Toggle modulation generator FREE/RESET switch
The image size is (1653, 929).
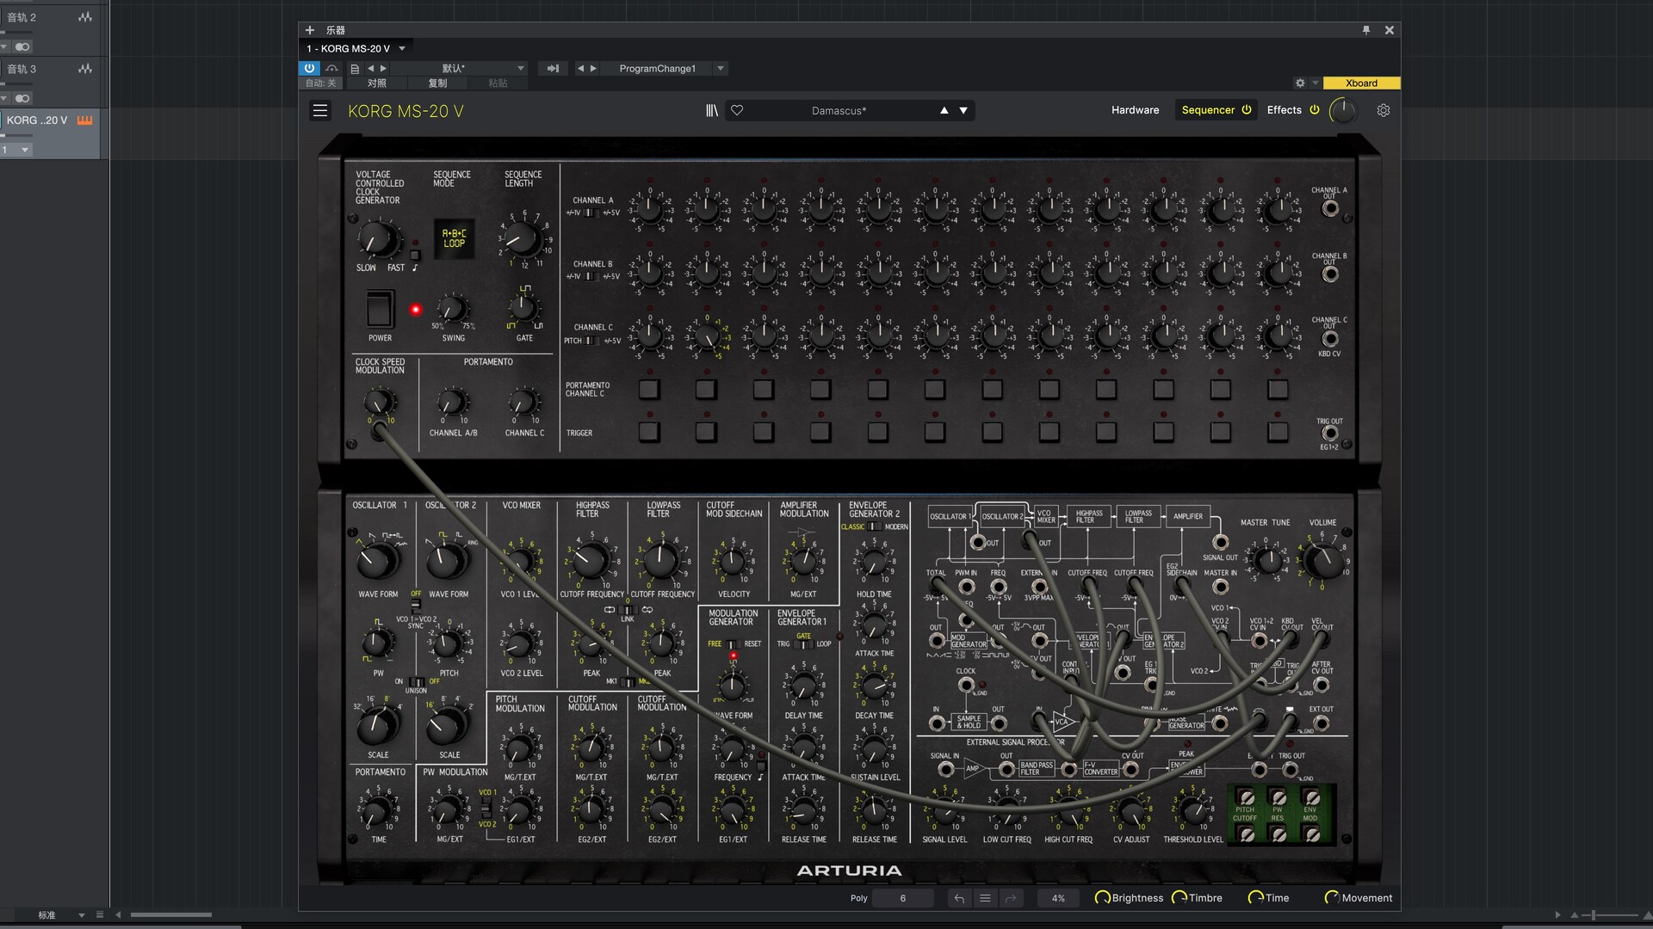(x=733, y=643)
